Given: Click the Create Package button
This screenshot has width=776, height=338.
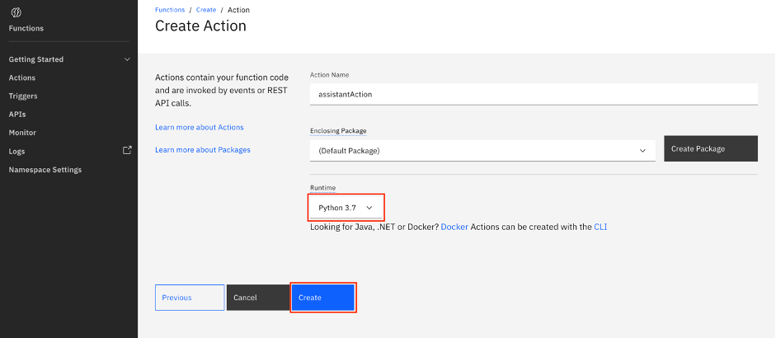Looking at the screenshot, I should (x=710, y=149).
